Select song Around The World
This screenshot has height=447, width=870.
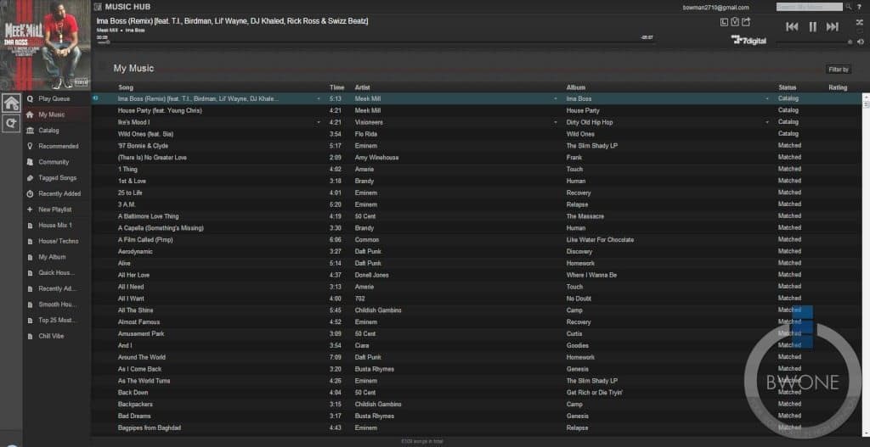click(x=142, y=357)
